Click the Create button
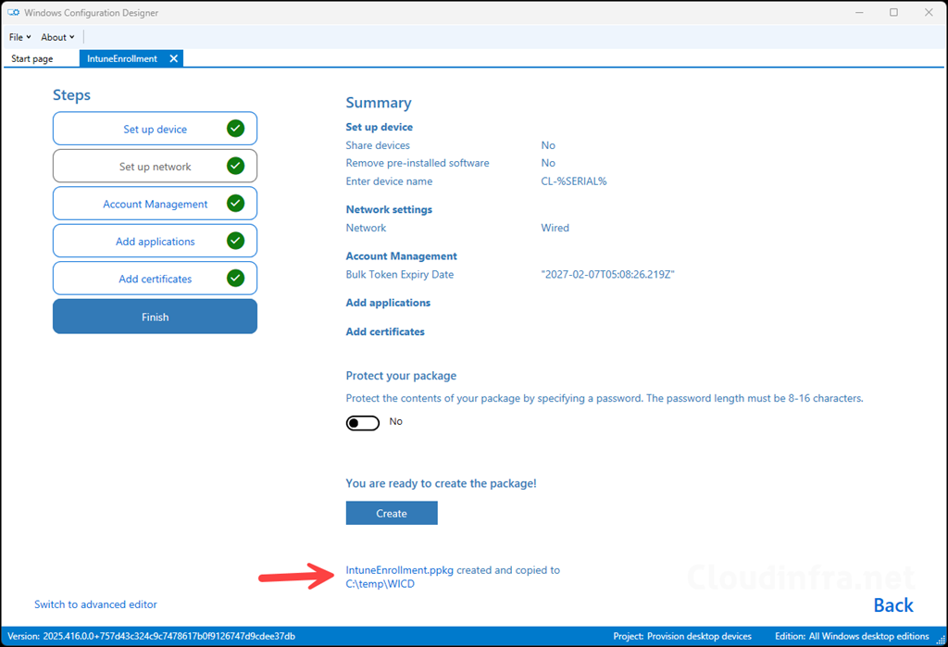Screen dimensions: 948x647 [392, 514]
